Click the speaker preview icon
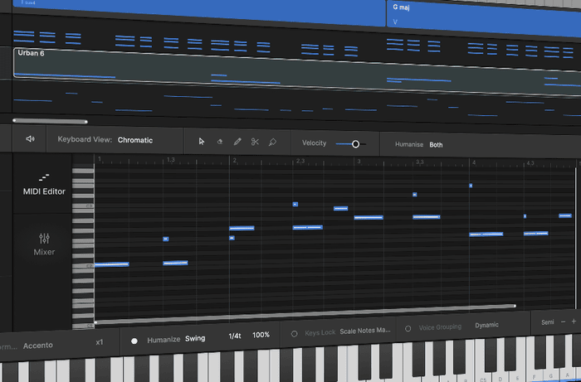This screenshot has height=382, width=581. [x=31, y=139]
